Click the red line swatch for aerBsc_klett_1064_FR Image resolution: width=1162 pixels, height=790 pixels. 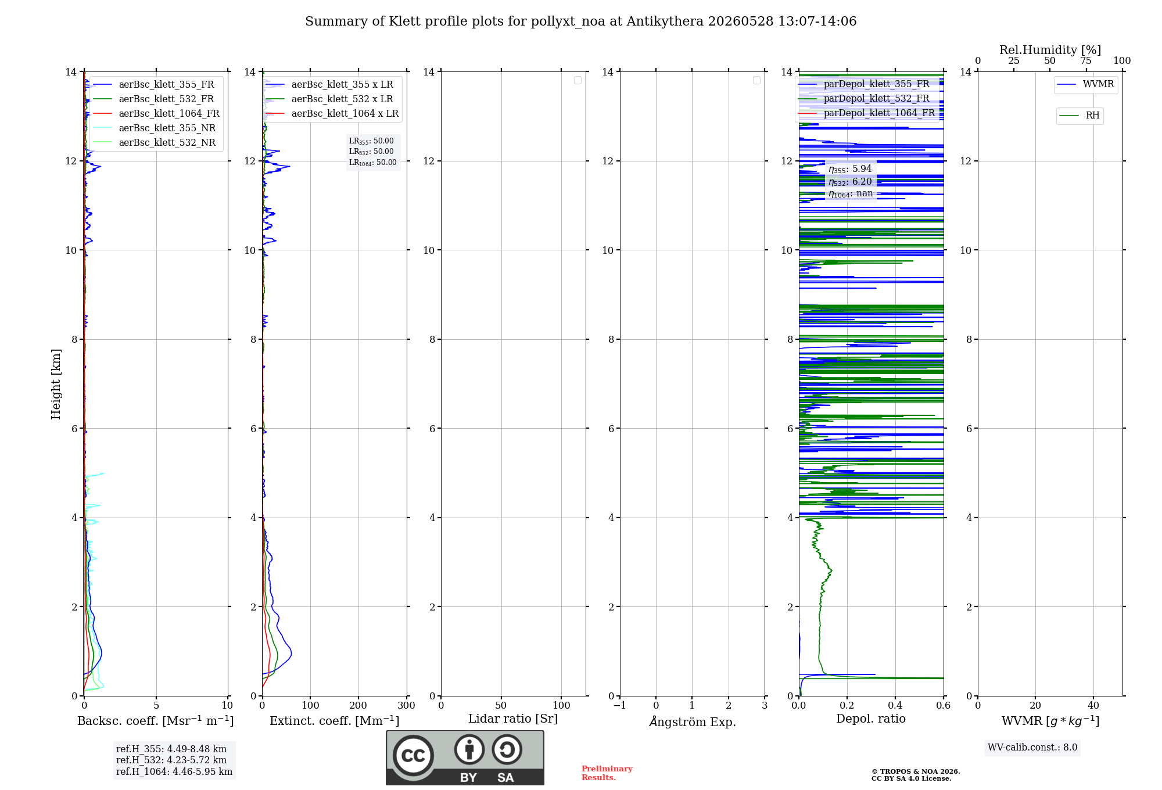[x=102, y=114]
